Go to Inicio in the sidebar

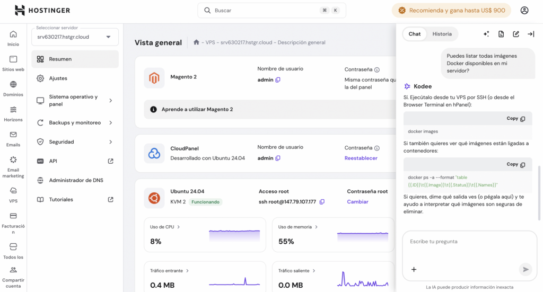click(x=13, y=38)
